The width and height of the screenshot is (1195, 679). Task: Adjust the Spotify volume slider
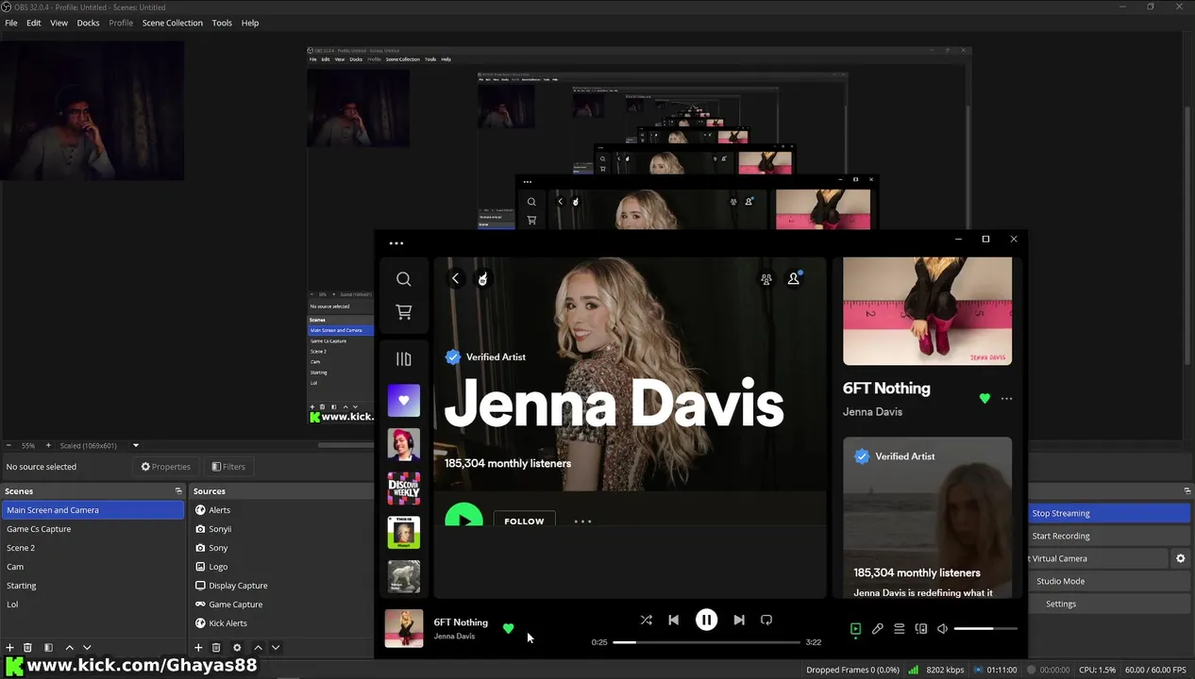[x=985, y=629]
